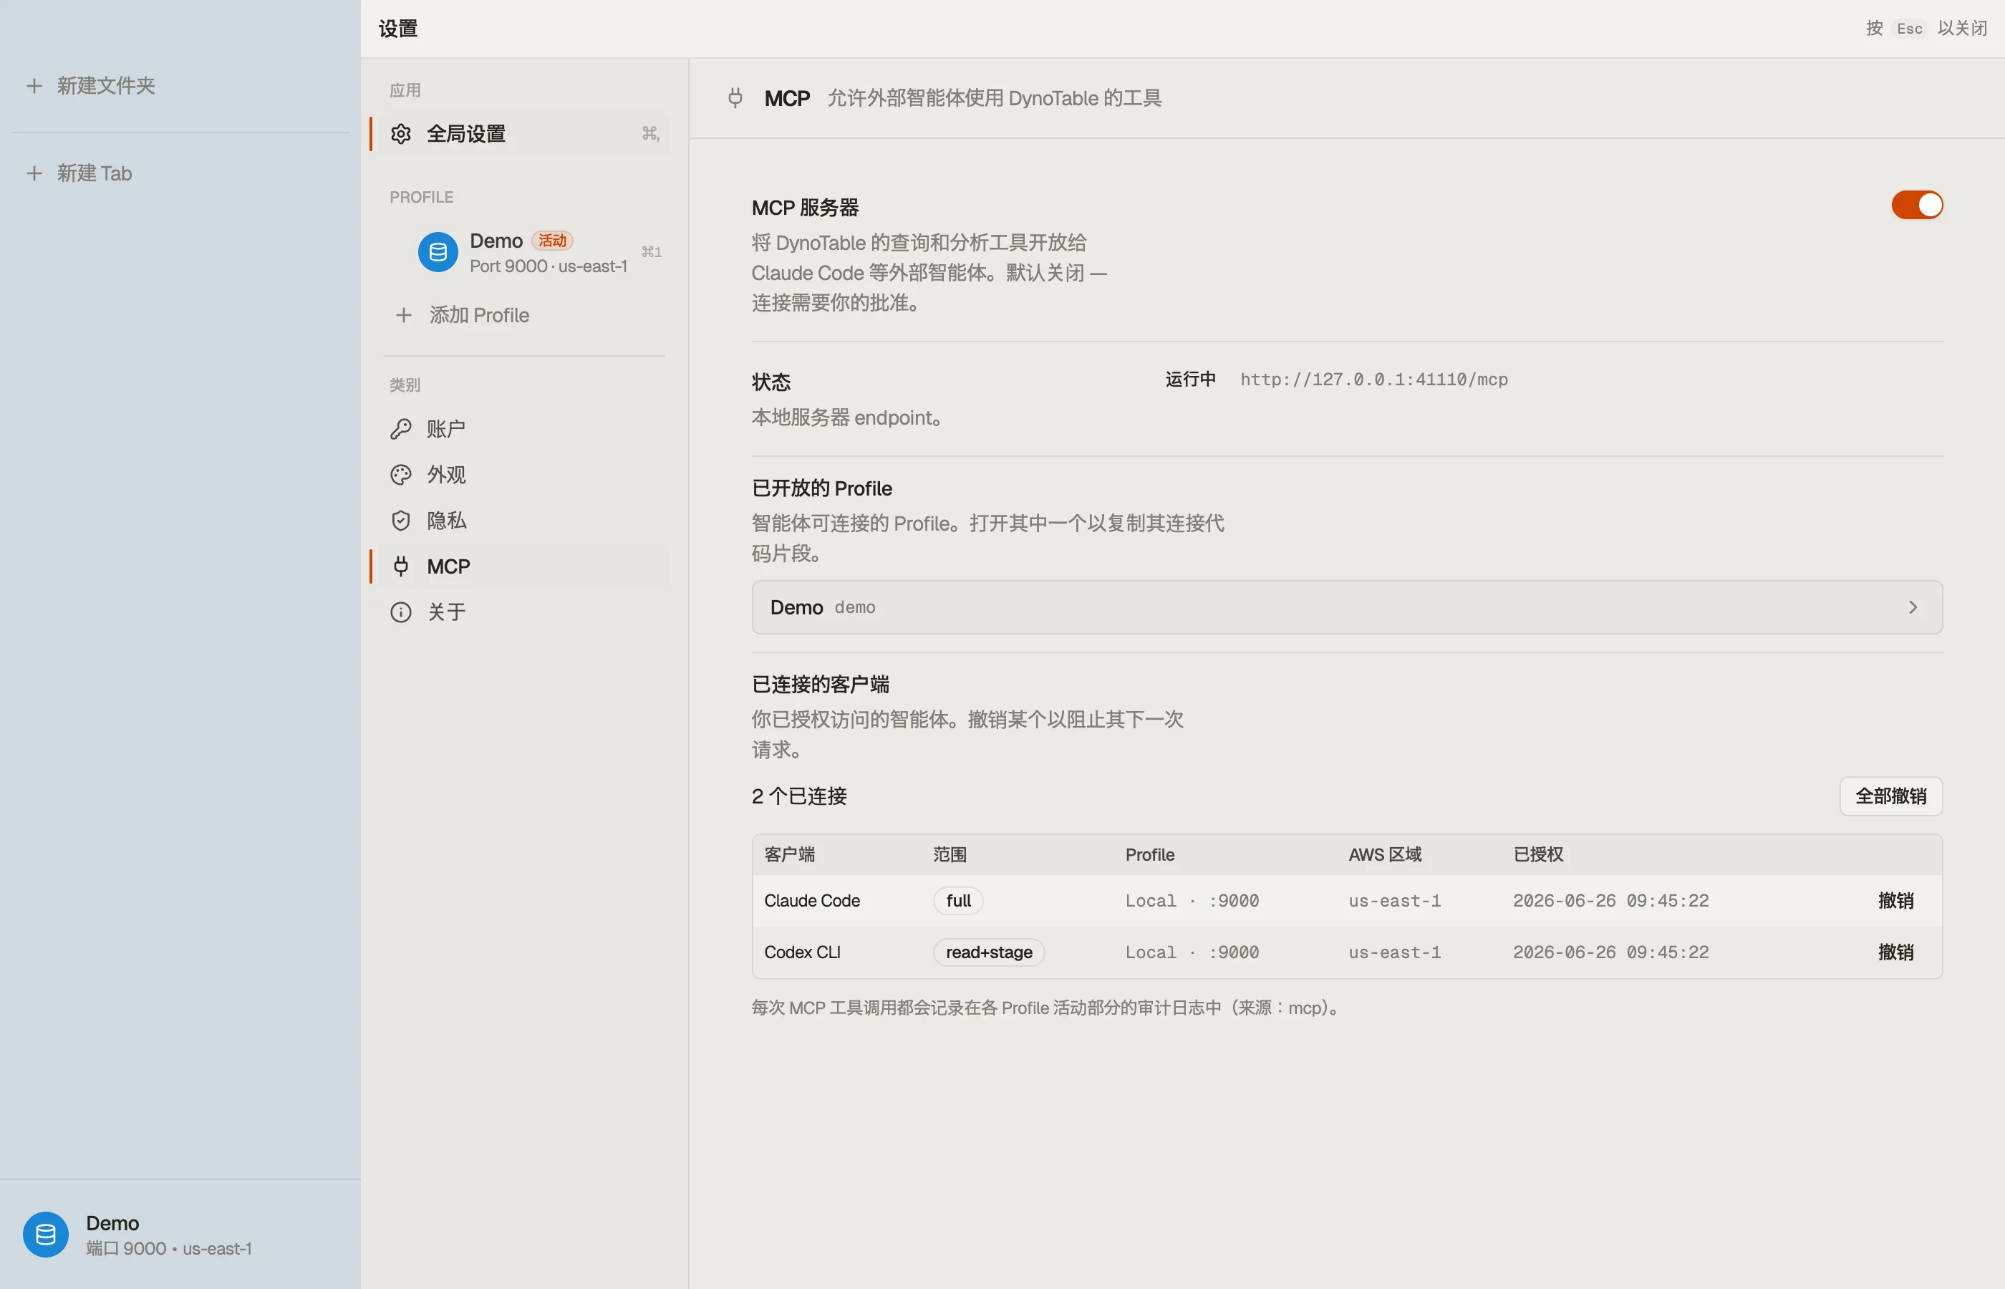Click the read+stage scope badge
This screenshot has width=2005, height=1289.
(x=989, y=952)
